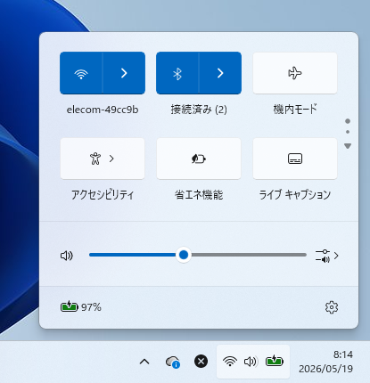The width and height of the screenshot is (370, 383).
Task: Open accessibility (アクセシビリティ) options
Action: pos(103,159)
